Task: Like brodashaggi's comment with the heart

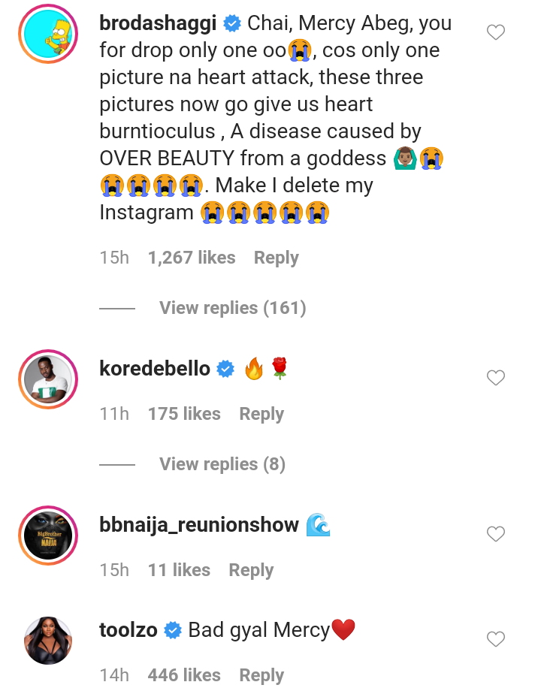Action: tap(496, 32)
